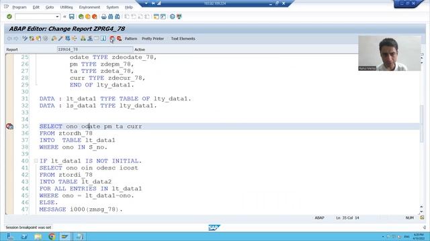
Task: Click the Where-Used List icon
Action: pos(75,39)
